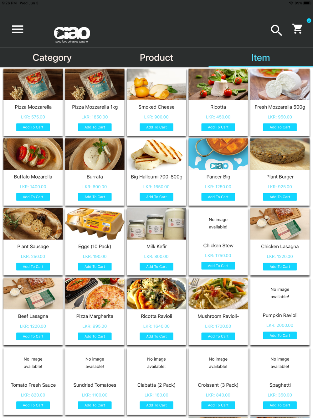Tap the Mushroom Ravioli item name

point(218,316)
